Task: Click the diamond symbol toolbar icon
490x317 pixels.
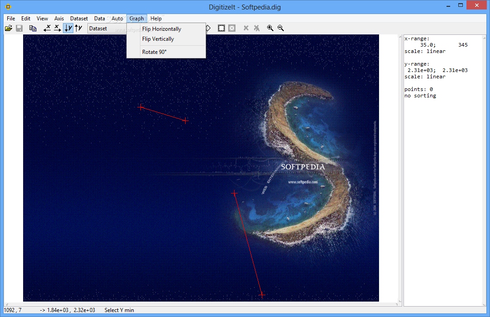Action: pos(208,28)
